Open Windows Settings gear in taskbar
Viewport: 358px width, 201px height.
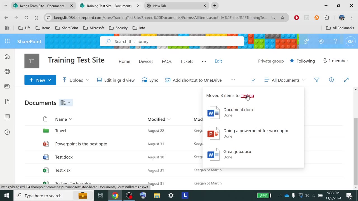tap(171, 195)
